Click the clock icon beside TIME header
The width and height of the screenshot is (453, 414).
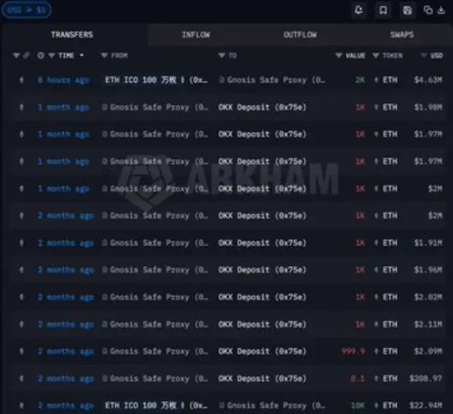(x=41, y=55)
